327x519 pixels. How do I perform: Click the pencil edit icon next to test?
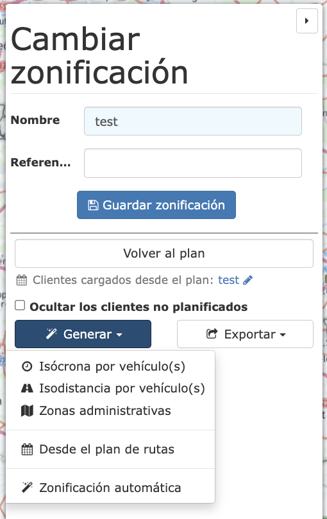247,280
